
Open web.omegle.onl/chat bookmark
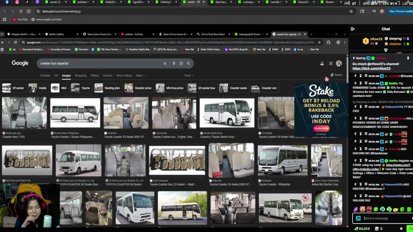[46, 19]
